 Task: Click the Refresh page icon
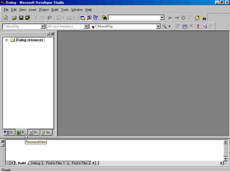pos(190,18)
